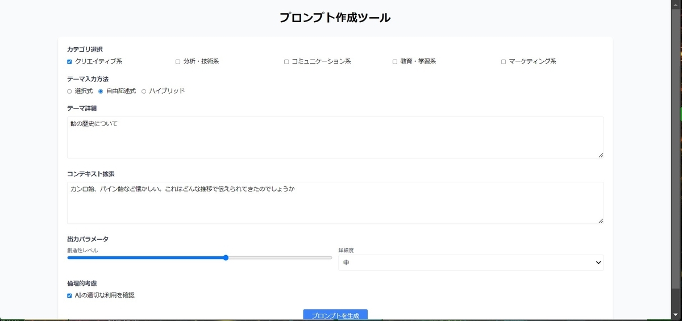The height and width of the screenshot is (321, 682).
Task: Click the 倫理的考慮 heading
Action: (81, 283)
